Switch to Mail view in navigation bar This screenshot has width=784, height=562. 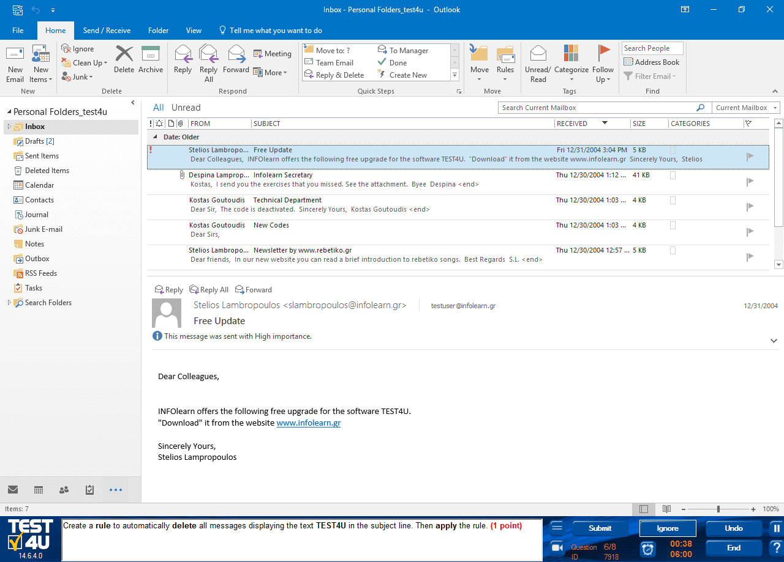tap(13, 490)
